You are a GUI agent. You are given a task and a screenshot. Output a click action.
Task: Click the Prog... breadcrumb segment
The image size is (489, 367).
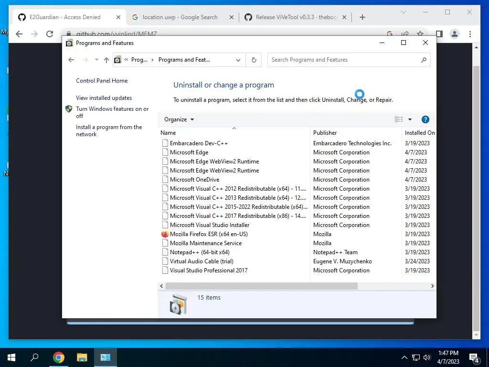pyautogui.click(x=139, y=60)
